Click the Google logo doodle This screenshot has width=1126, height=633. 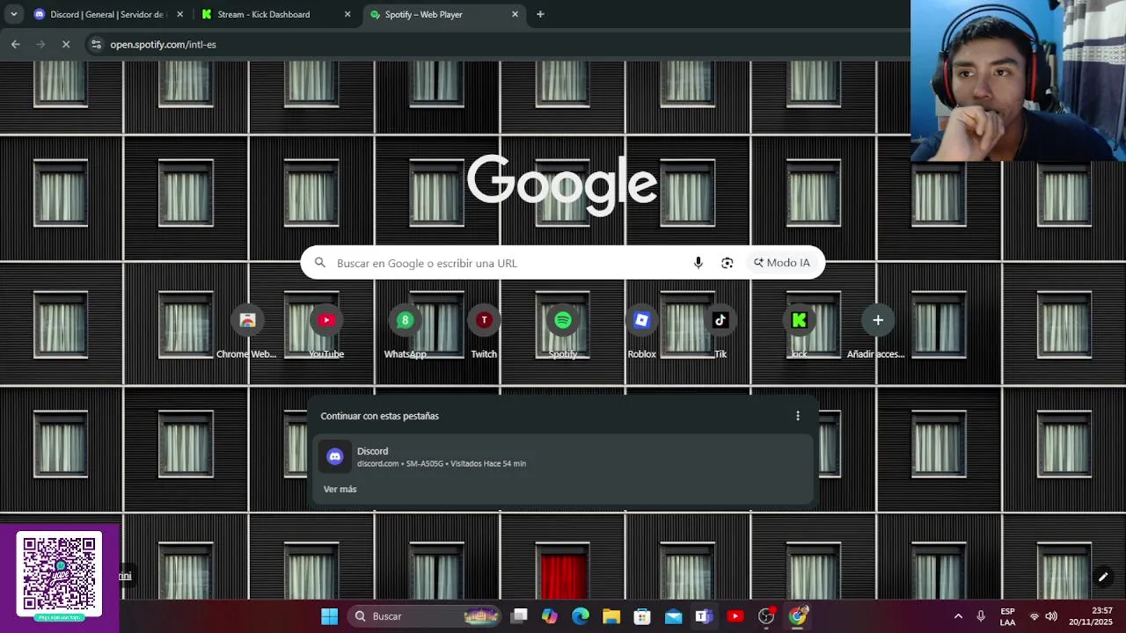[562, 185]
